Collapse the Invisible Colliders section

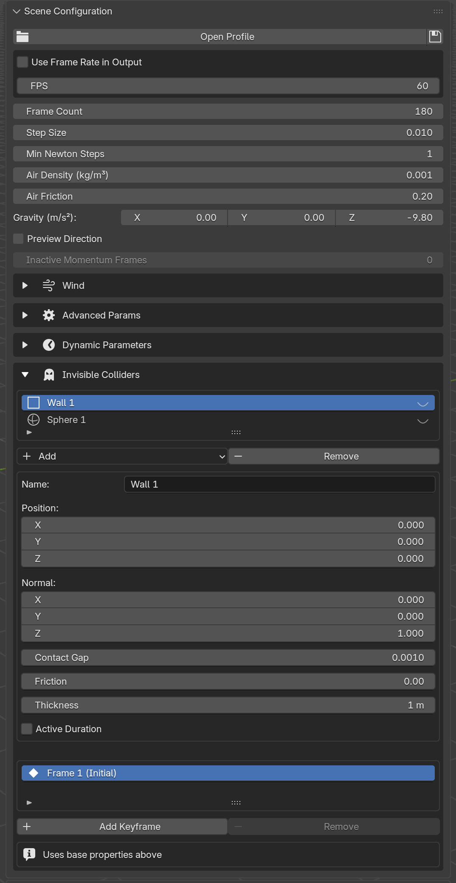[x=25, y=375]
